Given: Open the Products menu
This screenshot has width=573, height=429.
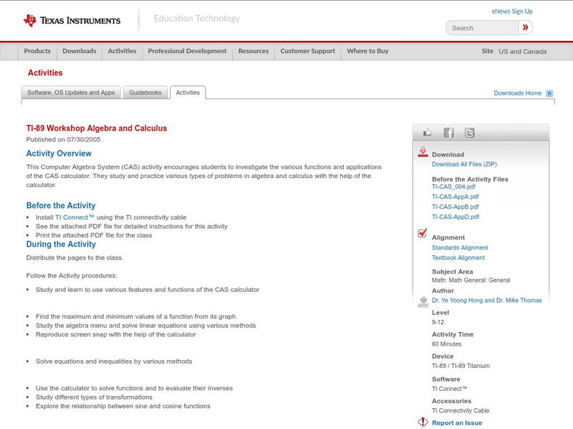Looking at the screenshot, I should click(37, 51).
